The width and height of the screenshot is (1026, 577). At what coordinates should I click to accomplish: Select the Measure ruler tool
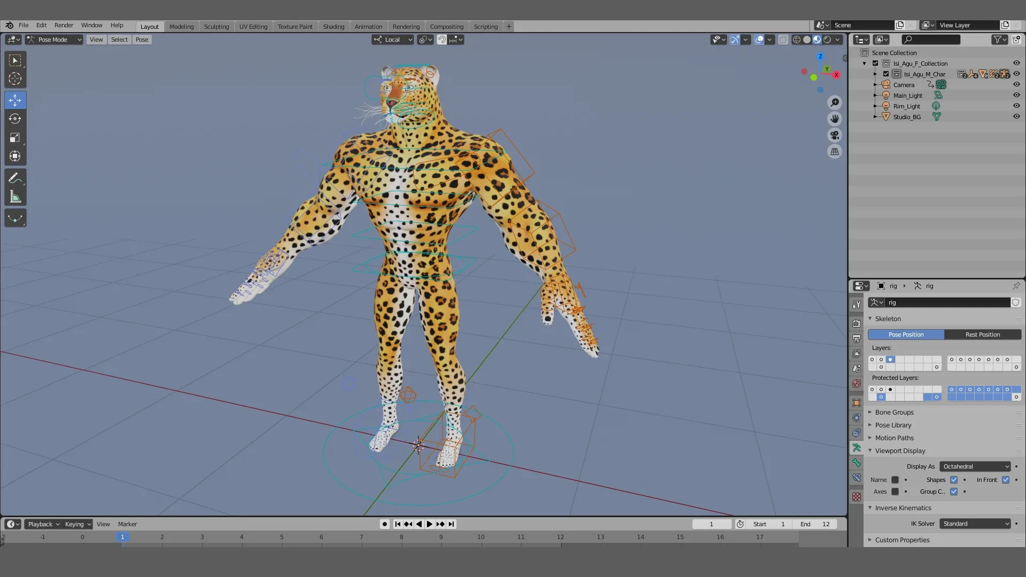coord(15,197)
